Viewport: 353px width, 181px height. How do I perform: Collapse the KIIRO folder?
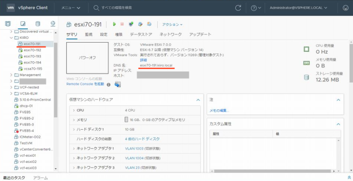tap(11, 37)
